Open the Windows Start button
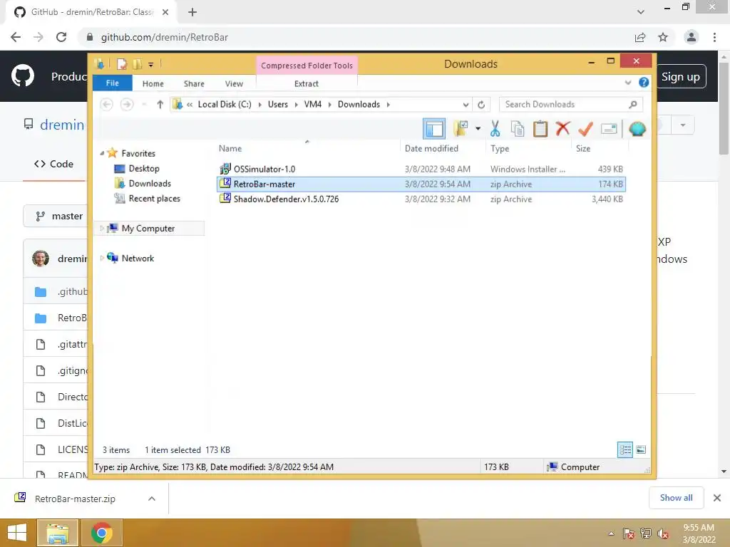 17,533
